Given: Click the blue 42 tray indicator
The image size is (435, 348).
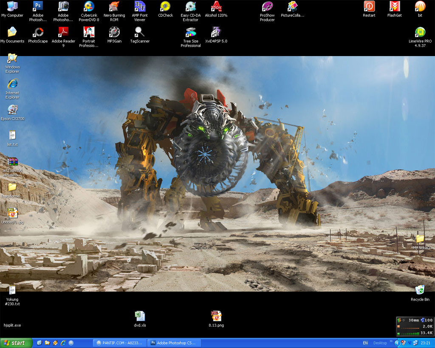Looking at the screenshot, I should (x=410, y=343).
